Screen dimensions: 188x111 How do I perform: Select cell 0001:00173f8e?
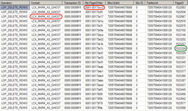tap(94, 108)
